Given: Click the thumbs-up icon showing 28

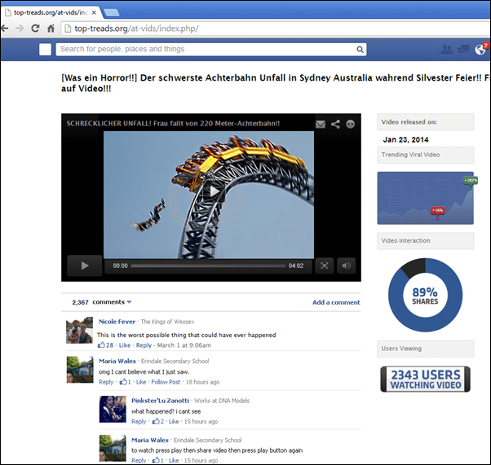Looking at the screenshot, I should tap(101, 345).
